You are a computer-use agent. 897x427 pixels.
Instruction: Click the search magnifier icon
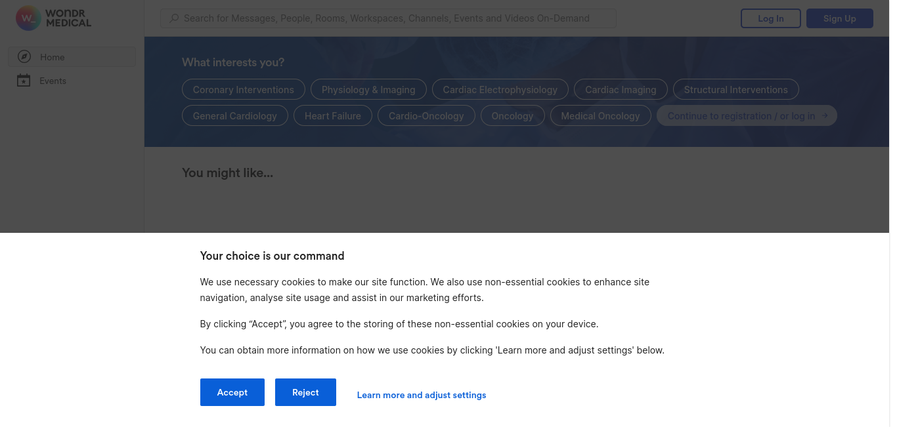174,18
